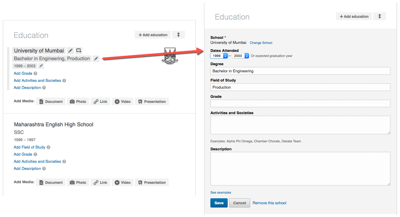The image size is (400, 217).
Task: Attach a Document to the education entry
Action: [51, 101]
